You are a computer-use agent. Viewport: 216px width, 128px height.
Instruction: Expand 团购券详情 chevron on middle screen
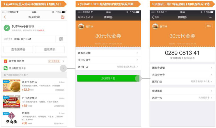[x=137, y=53]
